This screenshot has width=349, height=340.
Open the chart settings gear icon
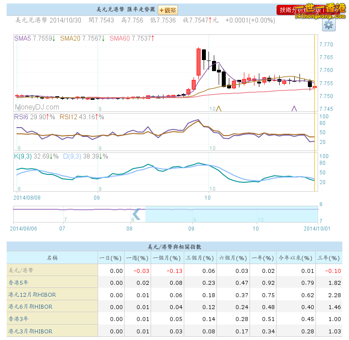(x=329, y=25)
